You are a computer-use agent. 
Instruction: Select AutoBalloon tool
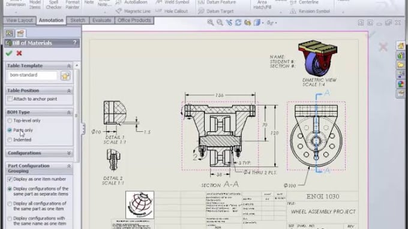[x=131, y=2]
